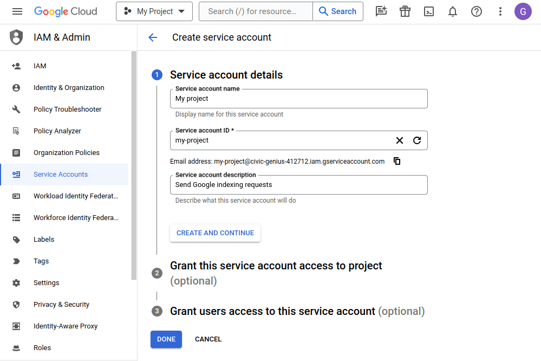This screenshot has height=361, width=541.
Task: Focus the resource search field
Action: pos(256,11)
